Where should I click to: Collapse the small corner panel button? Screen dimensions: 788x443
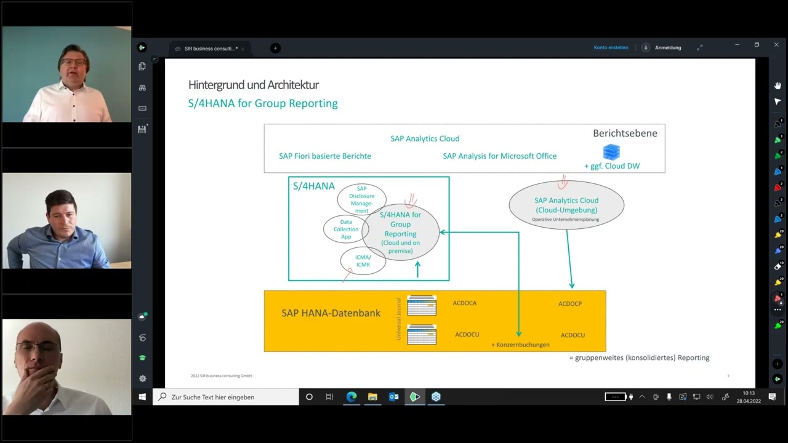point(155,60)
